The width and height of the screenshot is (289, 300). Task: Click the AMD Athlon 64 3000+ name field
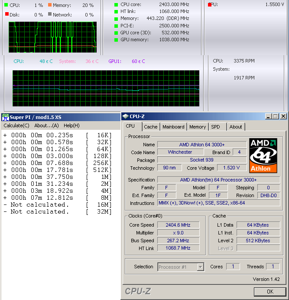coord(202,145)
